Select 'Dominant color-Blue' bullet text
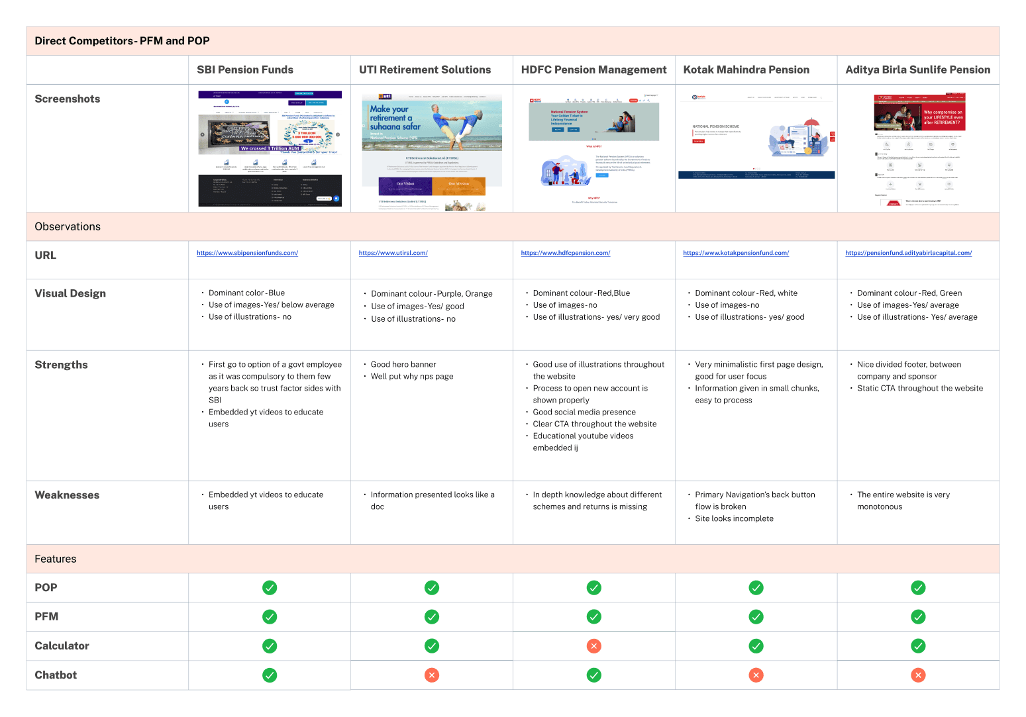The height and width of the screenshot is (717, 1026). coord(246,293)
